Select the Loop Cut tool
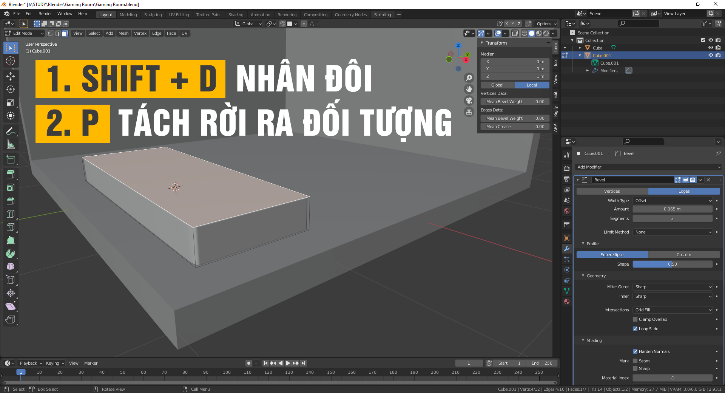 11,214
